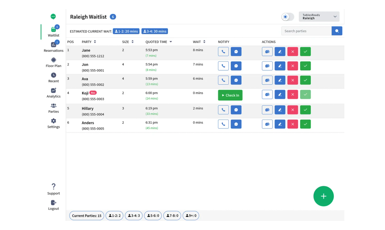Call Jane using the phone icon

[223, 52]
